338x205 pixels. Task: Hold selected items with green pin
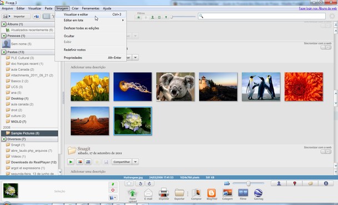coord(113,184)
